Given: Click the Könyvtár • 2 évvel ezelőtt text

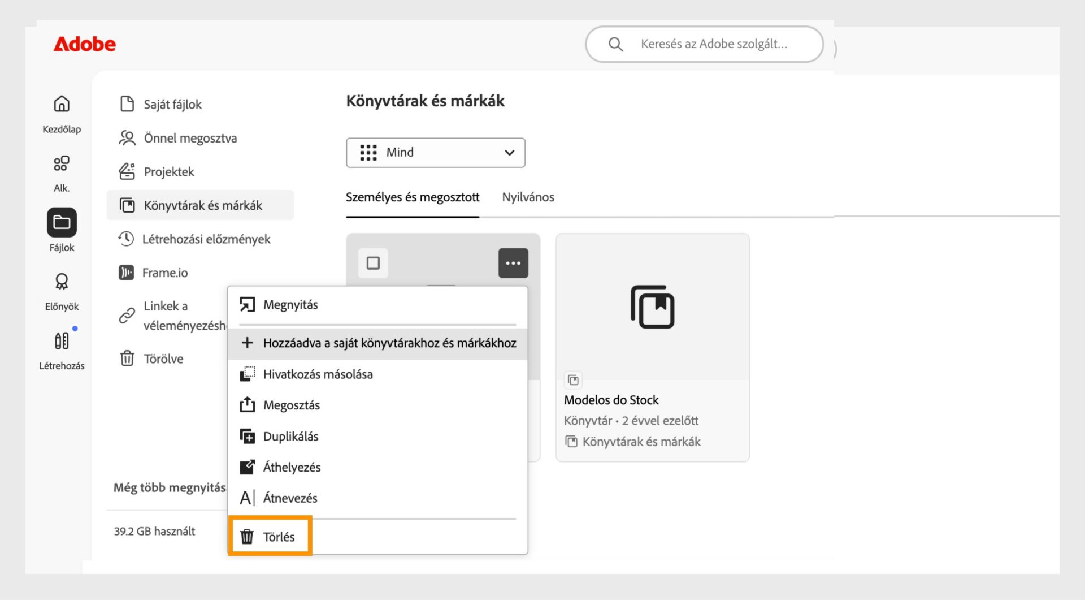Looking at the screenshot, I should tap(631, 421).
